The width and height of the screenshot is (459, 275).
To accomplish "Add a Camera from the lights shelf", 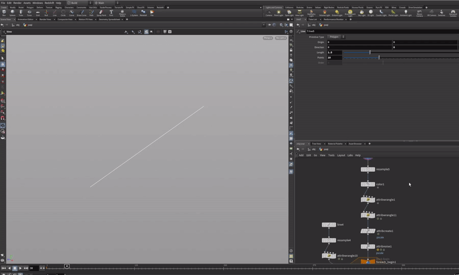I will (269, 13).
